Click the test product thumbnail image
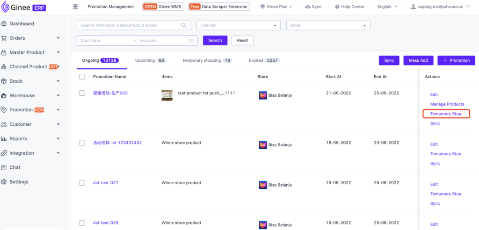479x230 pixels. tap(167, 95)
